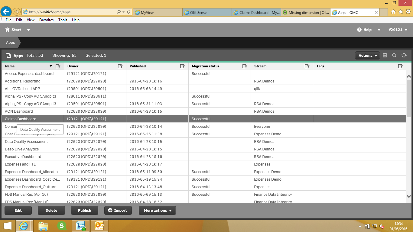Screen dimensions: 413x232
Task: Go to the Start home link
Action: point(13,30)
